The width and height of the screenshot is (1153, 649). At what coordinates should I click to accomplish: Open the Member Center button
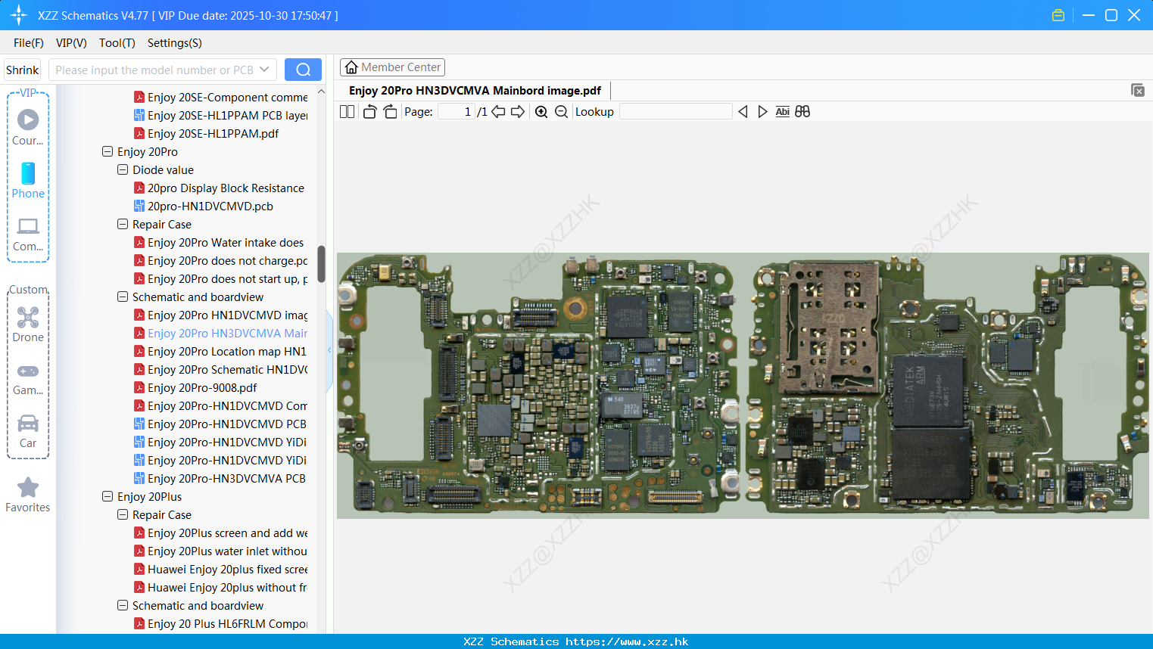(392, 67)
